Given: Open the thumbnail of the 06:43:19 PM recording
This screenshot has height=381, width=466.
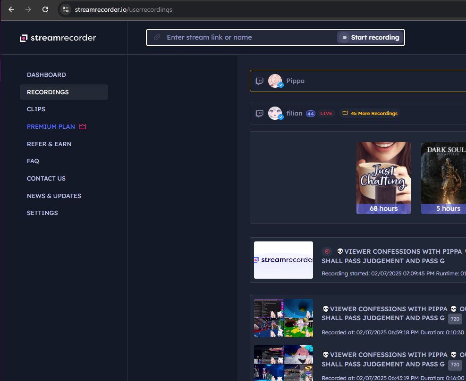Looking at the screenshot, I should coord(283,363).
